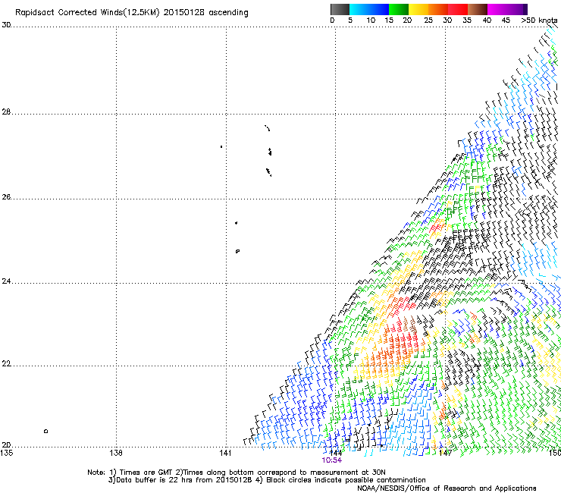Click latitude label 30
This screenshot has height=493, width=561.
6,25
